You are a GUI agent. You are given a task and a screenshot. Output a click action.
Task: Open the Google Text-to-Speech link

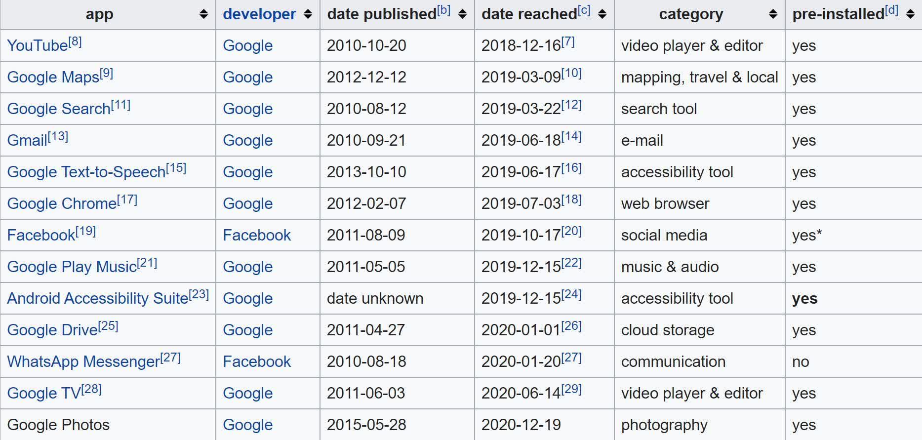pos(86,172)
